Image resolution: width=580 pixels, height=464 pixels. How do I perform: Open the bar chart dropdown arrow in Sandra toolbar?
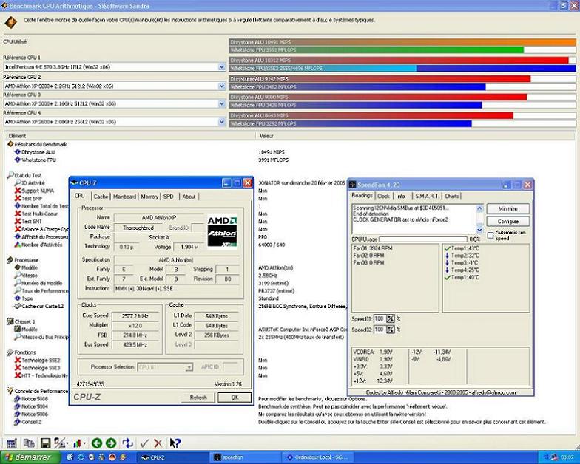click(x=85, y=443)
